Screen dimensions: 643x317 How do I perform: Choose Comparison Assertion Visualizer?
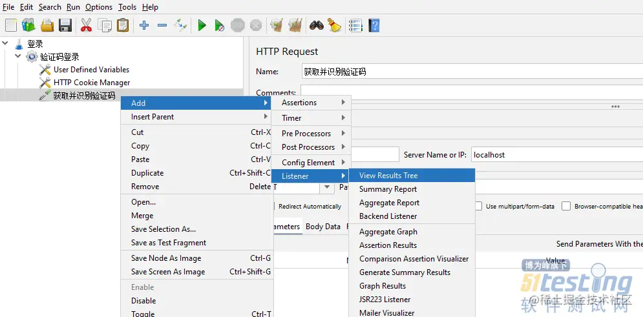click(412, 258)
